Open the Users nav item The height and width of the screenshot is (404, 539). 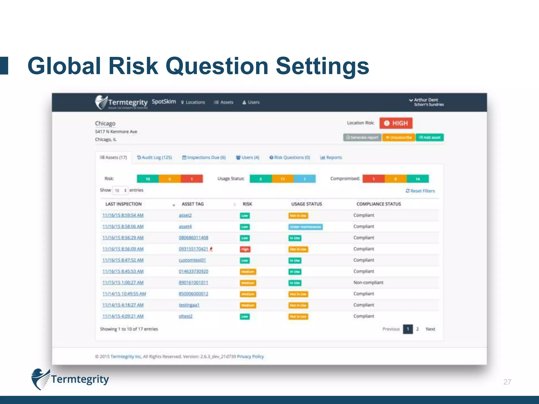(x=251, y=102)
